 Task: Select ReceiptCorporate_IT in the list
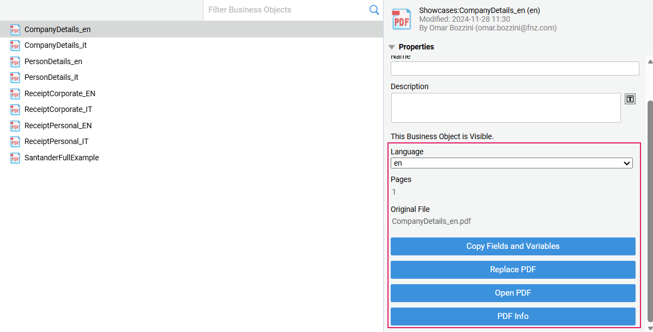click(192, 109)
